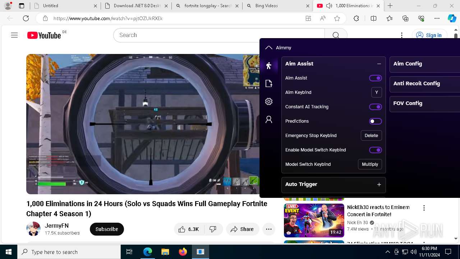This screenshot has height=259, width=460.
Task: Open NickEh30 Eminem concert thumbnail
Action: 314,221
